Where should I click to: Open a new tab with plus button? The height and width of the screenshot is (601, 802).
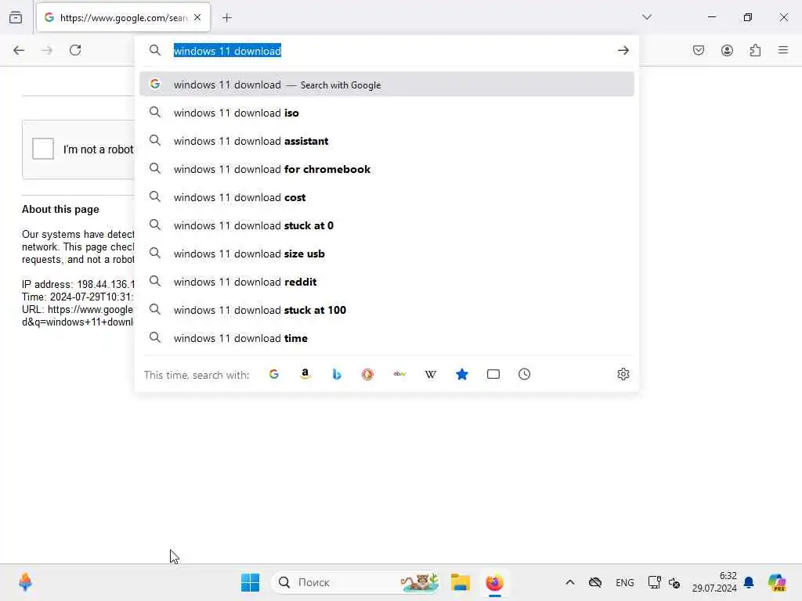[x=227, y=18]
